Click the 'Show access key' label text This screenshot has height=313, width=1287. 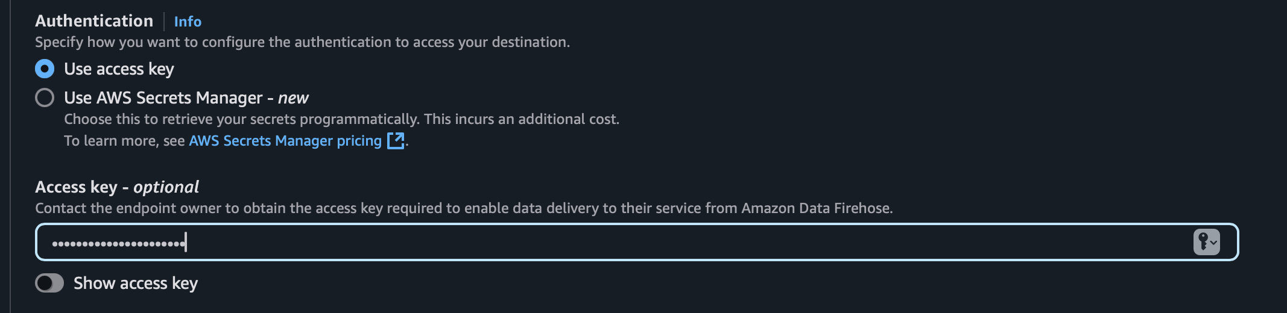click(x=136, y=284)
